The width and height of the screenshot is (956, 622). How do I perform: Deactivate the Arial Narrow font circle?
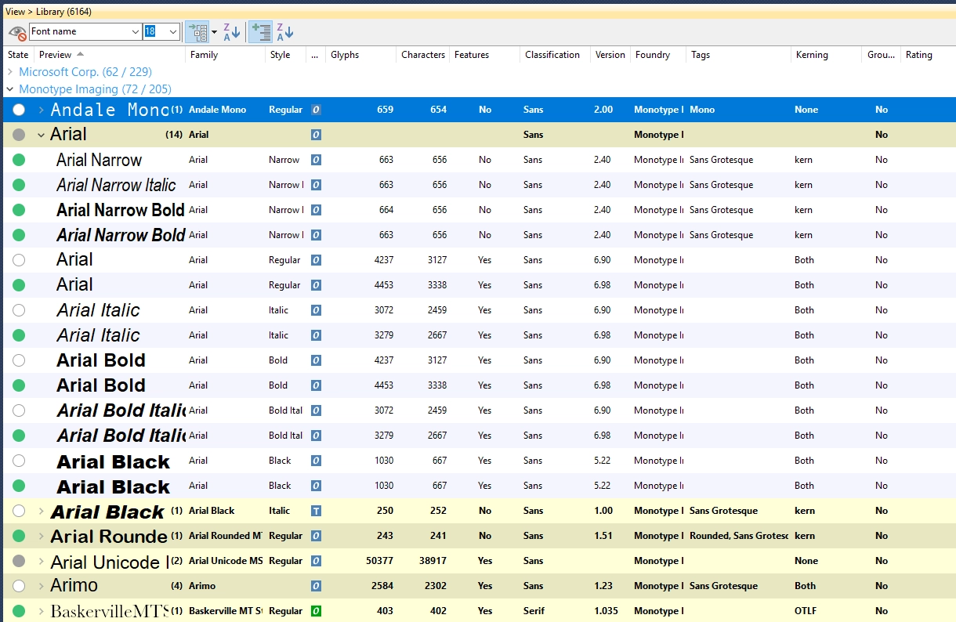click(x=19, y=160)
